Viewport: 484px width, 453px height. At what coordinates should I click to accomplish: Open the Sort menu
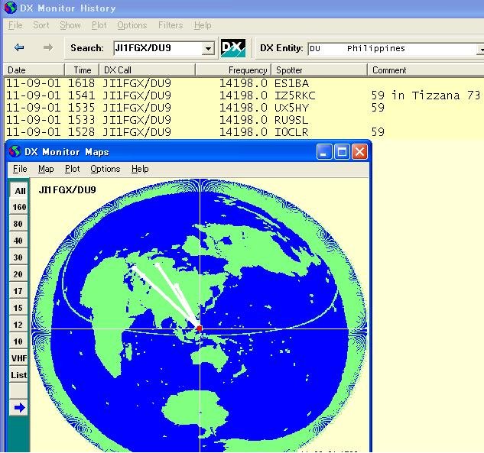(41, 25)
